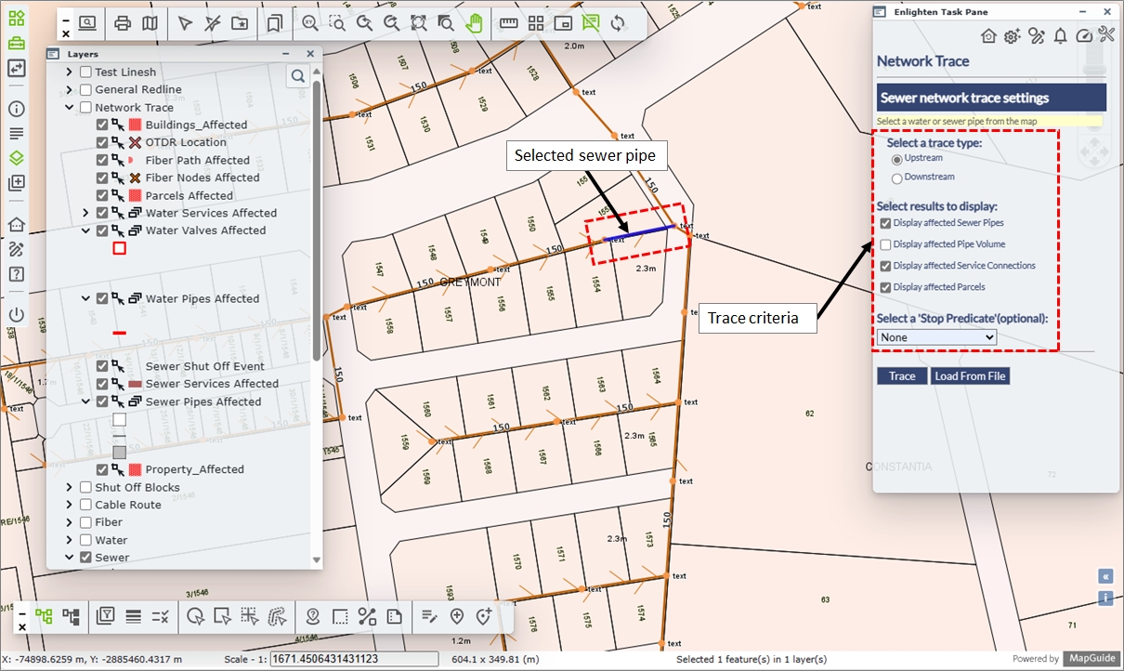The height and width of the screenshot is (671, 1124).
Task: Click the wrench tools icon in task pane
Action: tap(1105, 35)
